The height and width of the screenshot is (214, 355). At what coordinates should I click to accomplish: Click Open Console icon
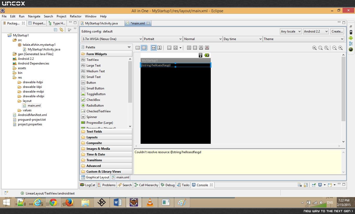click(x=330, y=185)
